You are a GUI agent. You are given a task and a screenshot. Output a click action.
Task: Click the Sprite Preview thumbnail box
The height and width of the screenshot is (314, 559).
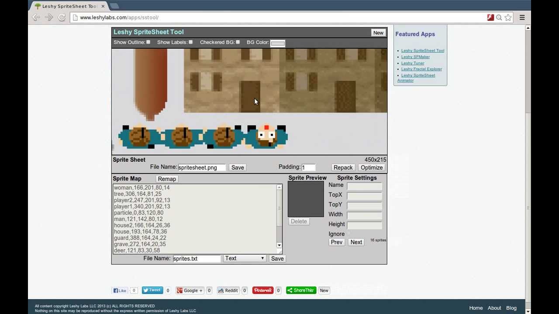point(306,199)
